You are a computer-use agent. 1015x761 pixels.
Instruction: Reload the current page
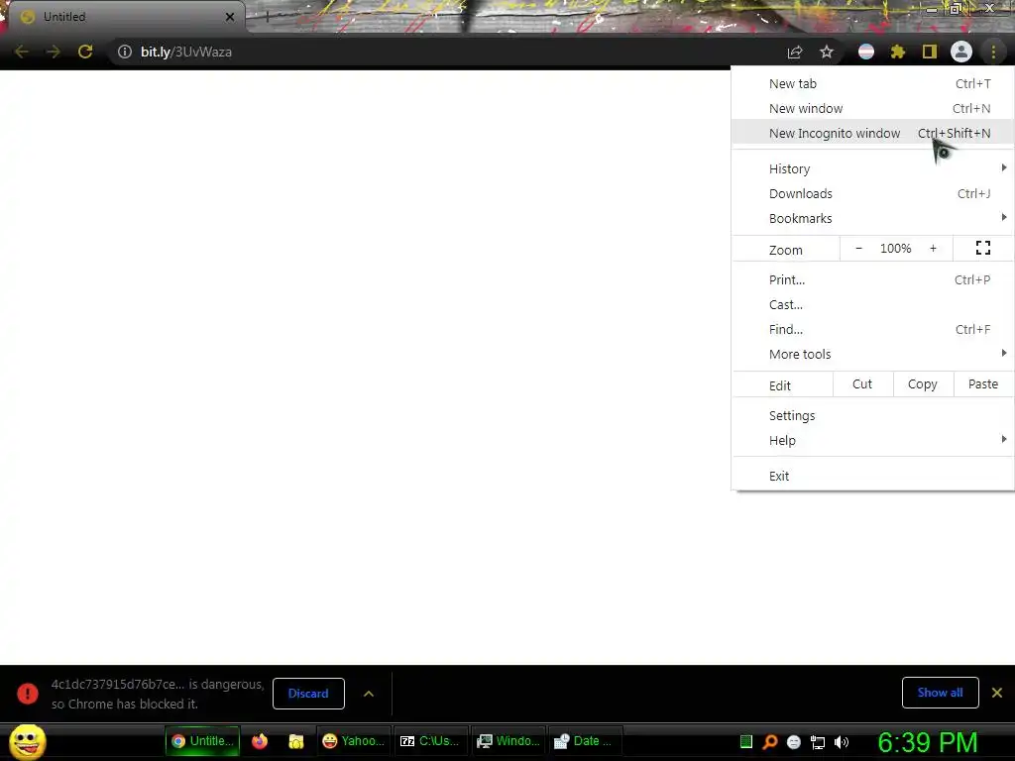[85, 52]
